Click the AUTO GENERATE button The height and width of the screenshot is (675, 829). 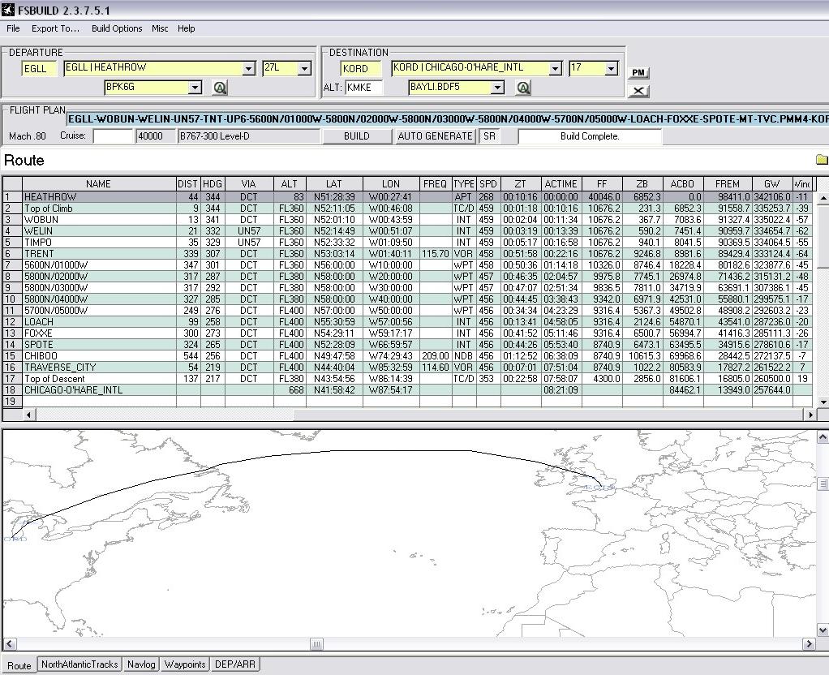coord(435,136)
